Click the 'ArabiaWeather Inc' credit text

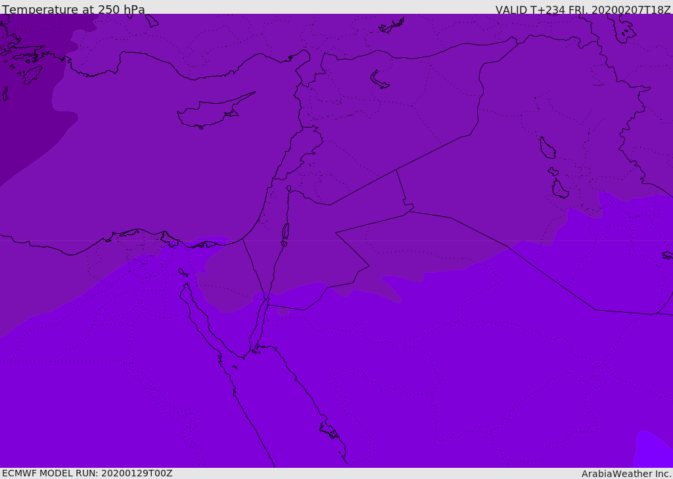pyautogui.click(x=626, y=474)
